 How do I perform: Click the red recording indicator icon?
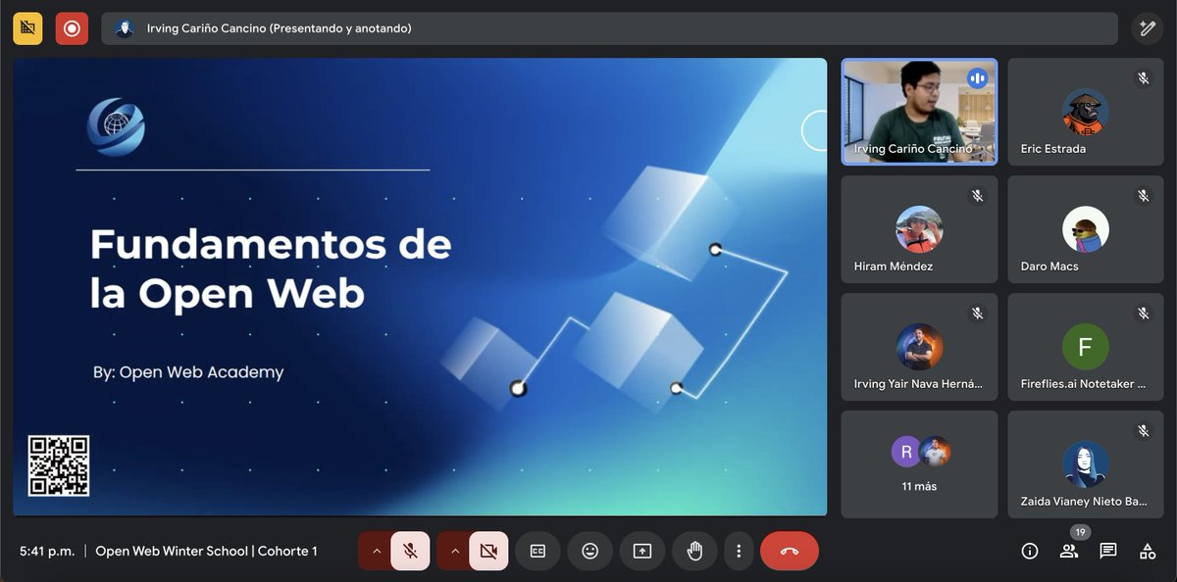72,28
